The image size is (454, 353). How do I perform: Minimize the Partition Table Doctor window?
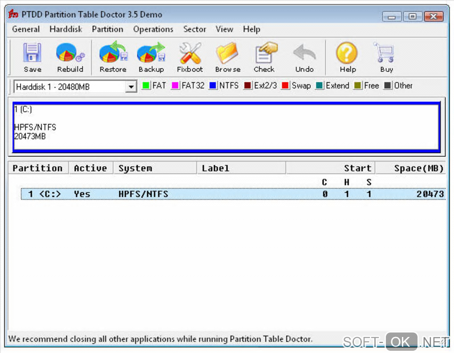coord(391,16)
